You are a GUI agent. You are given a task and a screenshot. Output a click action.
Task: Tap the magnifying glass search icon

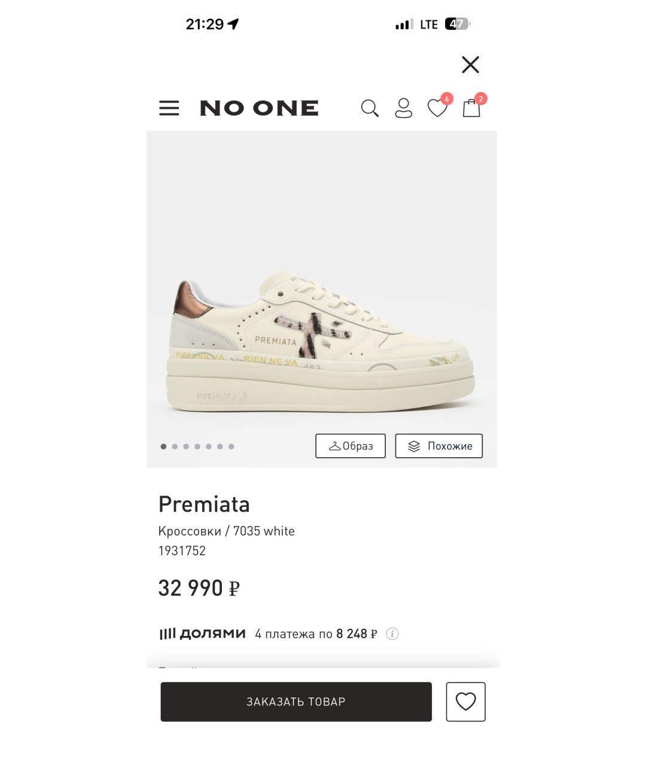[370, 108]
